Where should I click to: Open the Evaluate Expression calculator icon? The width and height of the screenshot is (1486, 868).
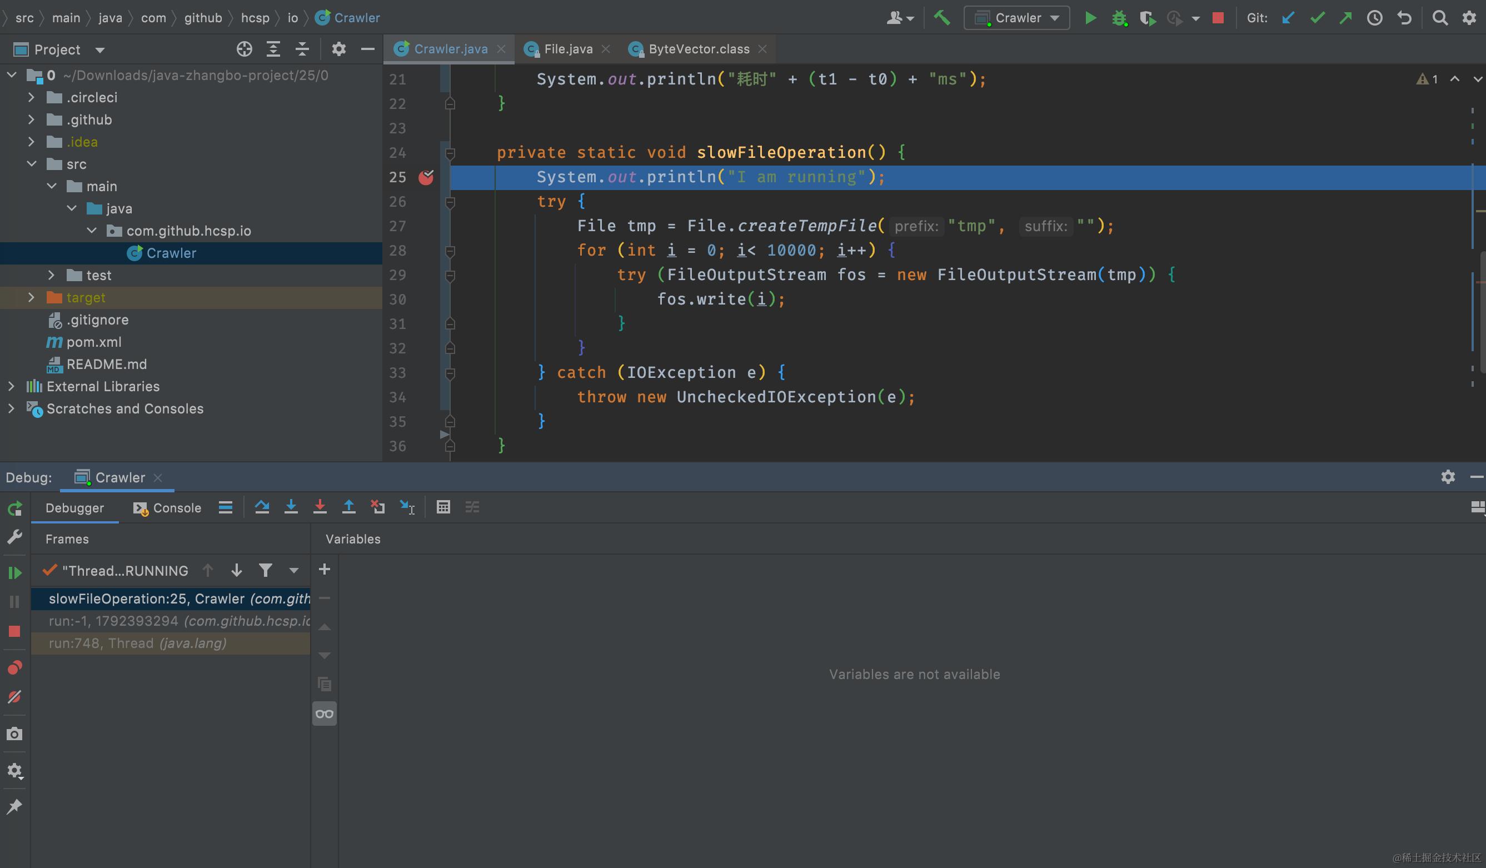[443, 507]
